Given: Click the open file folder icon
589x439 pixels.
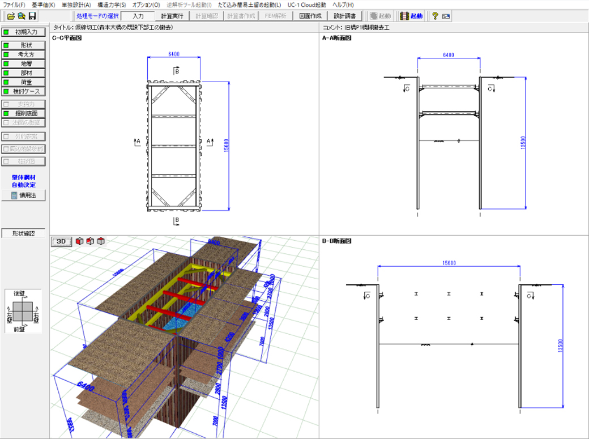Looking at the screenshot, I should tap(11, 16).
